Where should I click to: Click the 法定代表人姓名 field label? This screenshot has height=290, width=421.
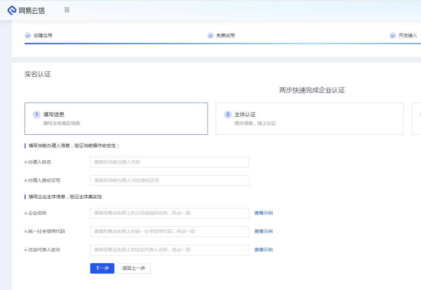pos(44,250)
